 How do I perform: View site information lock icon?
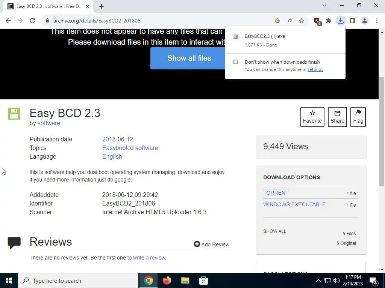[x=47, y=21]
